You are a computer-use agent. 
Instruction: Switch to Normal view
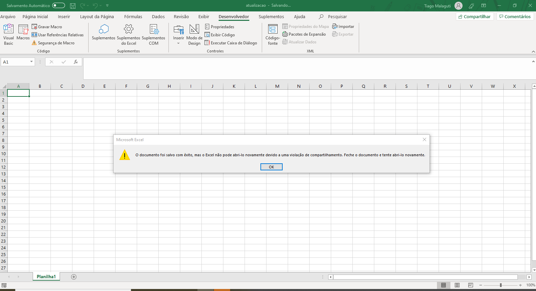[443, 285]
